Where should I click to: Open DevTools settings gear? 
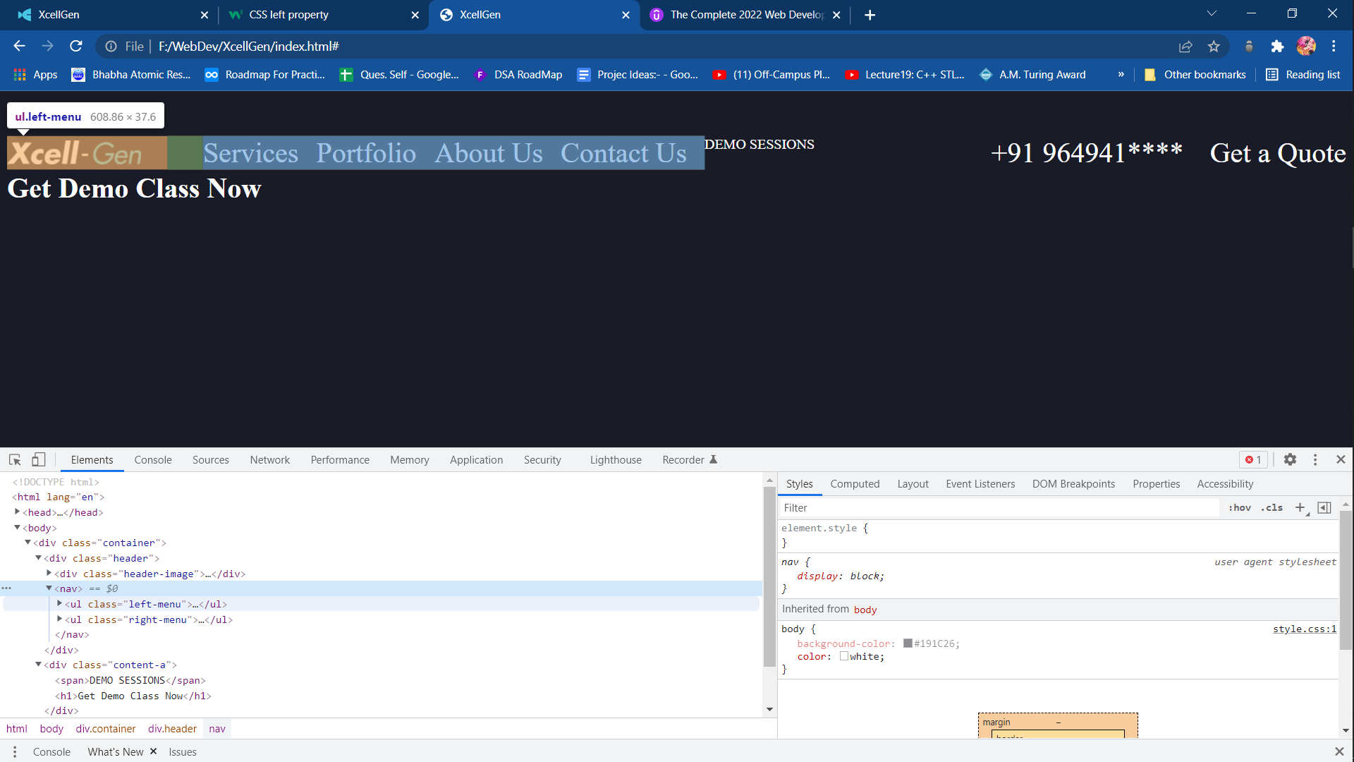pyautogui.click(x=1290, y=459)
